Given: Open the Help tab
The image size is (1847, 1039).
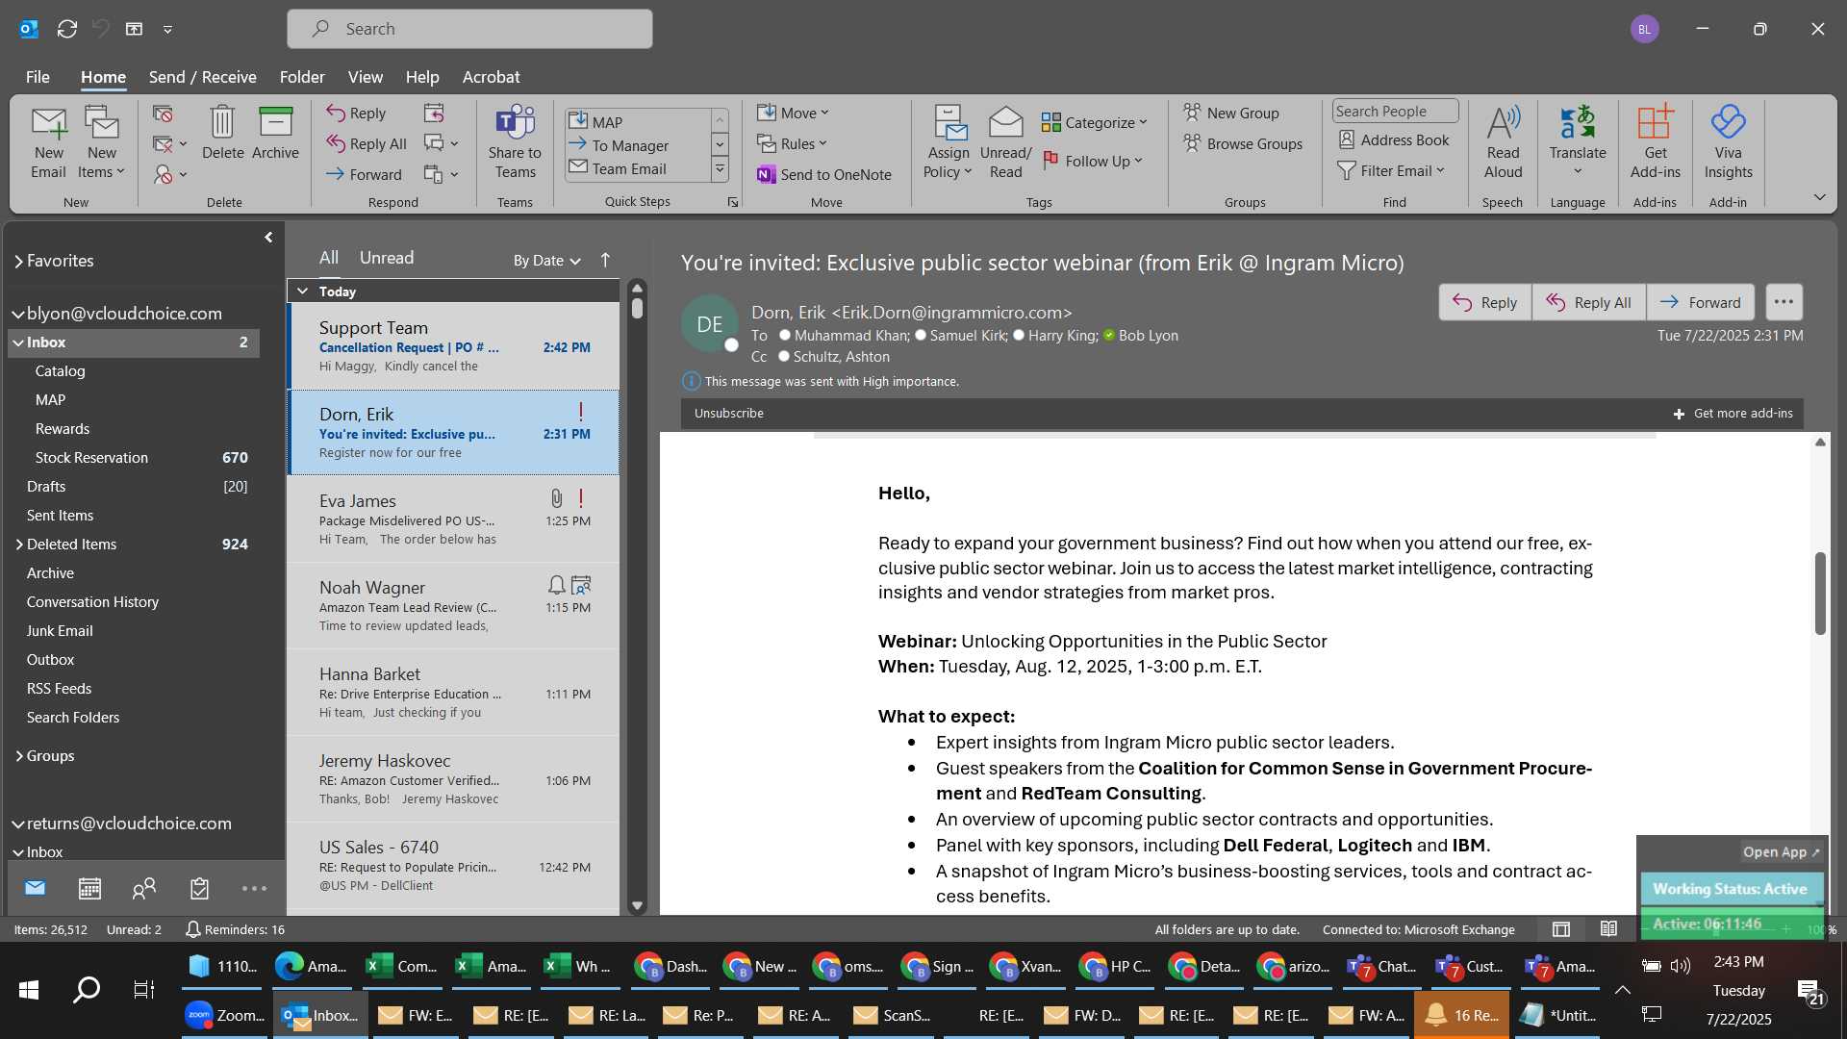Looking at the screenshot, I should (x=421, y=77).
